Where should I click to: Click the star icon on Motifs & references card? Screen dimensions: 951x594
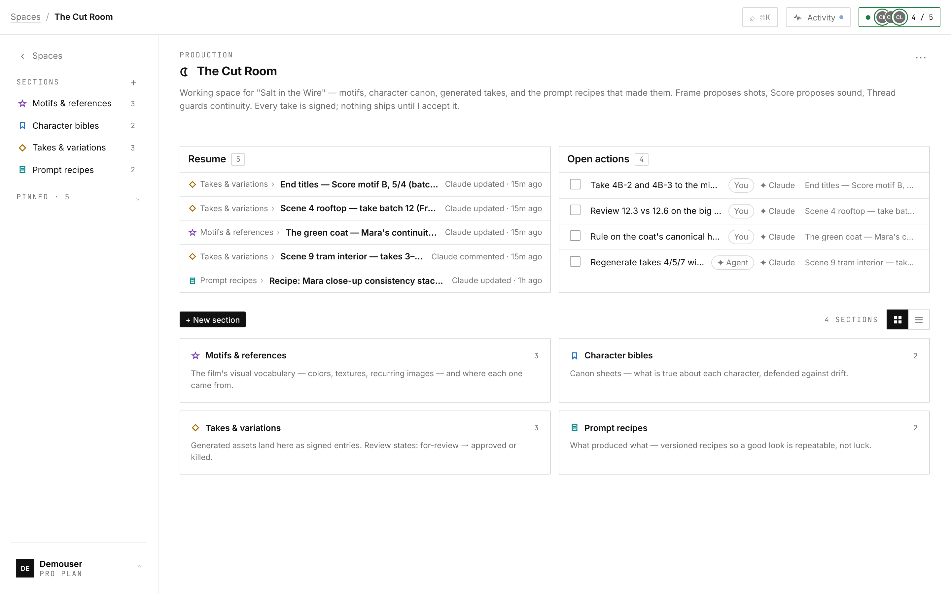tap(195, 355)
